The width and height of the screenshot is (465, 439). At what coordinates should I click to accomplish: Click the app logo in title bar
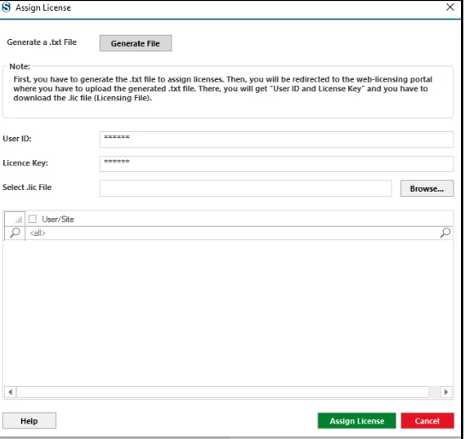(7, 7)
